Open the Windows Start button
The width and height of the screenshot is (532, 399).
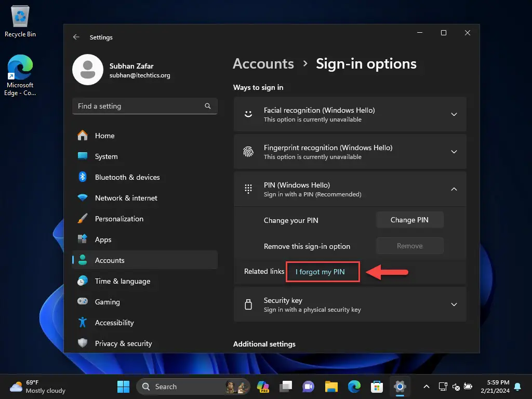click(123, 387)
